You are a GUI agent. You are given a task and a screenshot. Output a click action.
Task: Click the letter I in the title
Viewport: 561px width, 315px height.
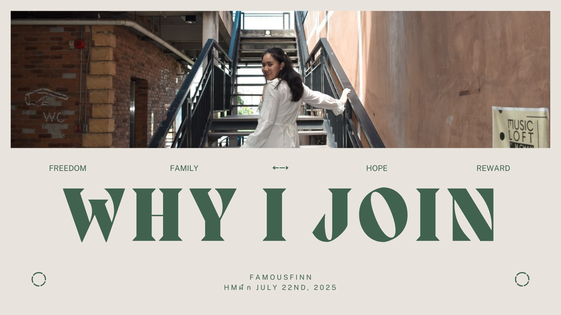[274, 215]
